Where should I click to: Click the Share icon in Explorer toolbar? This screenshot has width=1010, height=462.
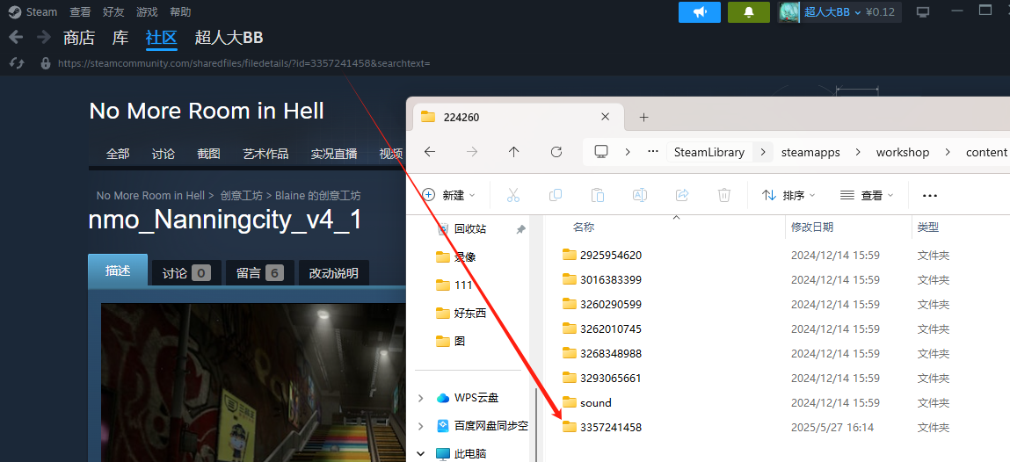[x=682, y=195]
